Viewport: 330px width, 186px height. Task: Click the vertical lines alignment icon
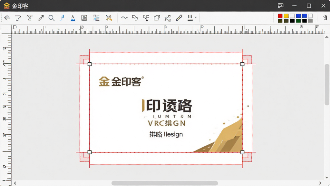pos(190,18)
